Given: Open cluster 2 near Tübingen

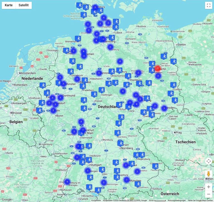Looking at the screenshot, I should (87, 171).
